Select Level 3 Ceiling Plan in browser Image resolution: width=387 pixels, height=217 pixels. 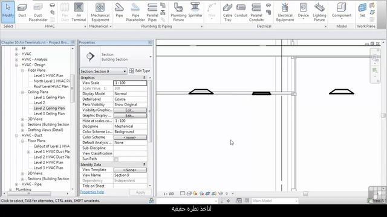tap(49, 114)
